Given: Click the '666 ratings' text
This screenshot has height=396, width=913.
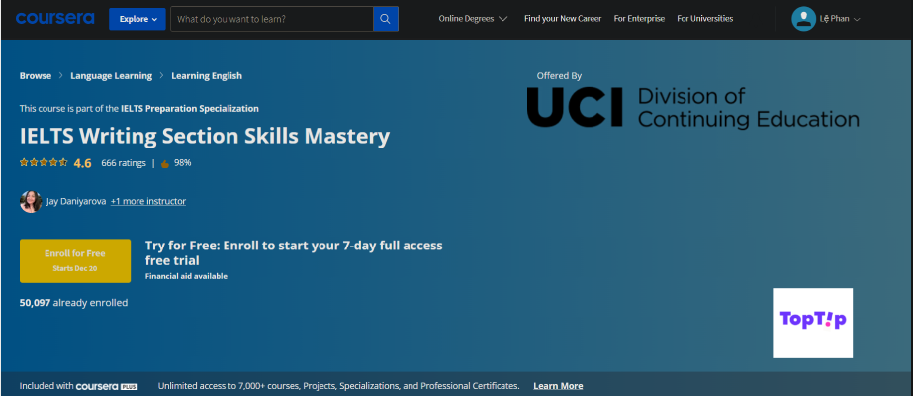Looking at the screenshot, I should [124, 163].
